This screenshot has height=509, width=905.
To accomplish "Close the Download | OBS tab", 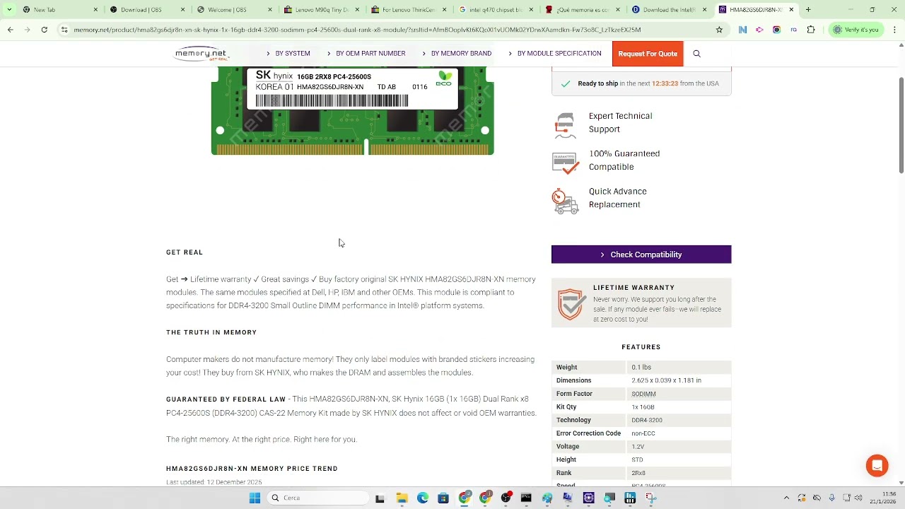I will point(183,10).
